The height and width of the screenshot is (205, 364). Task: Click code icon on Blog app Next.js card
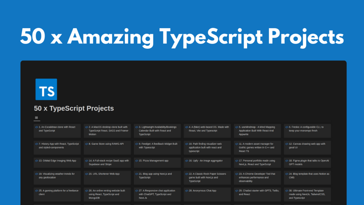137,174
